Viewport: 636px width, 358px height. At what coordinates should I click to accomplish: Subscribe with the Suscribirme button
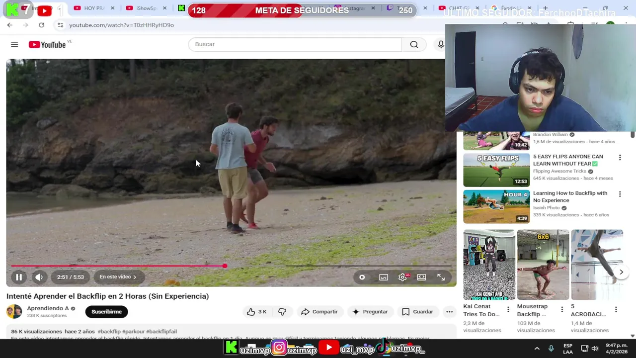pos(106,312)
